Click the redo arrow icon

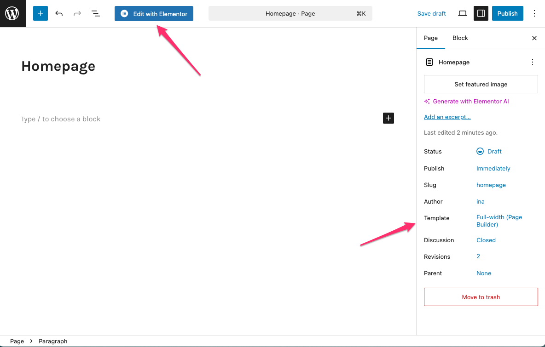77,14
